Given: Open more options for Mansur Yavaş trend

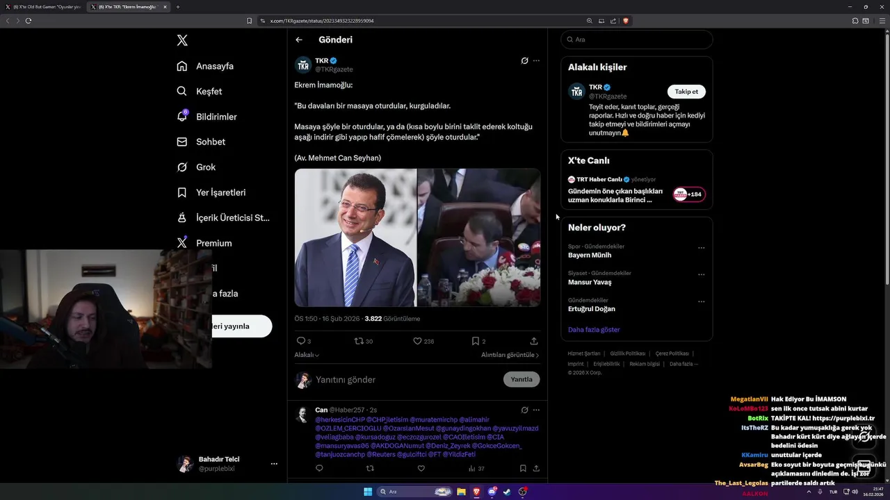Looking at the screenshot, I should [x=701, y=274].
